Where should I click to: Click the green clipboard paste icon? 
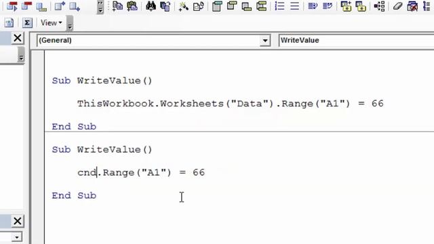[x=132, y=6]
